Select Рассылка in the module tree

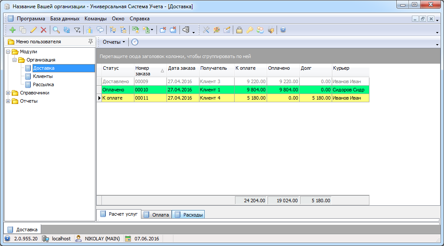[43, 84]
